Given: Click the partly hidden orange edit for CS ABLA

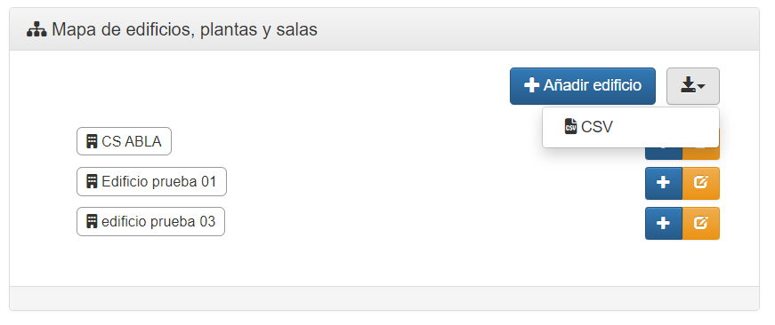Looking at the screenshot, I should coord(701,154).
